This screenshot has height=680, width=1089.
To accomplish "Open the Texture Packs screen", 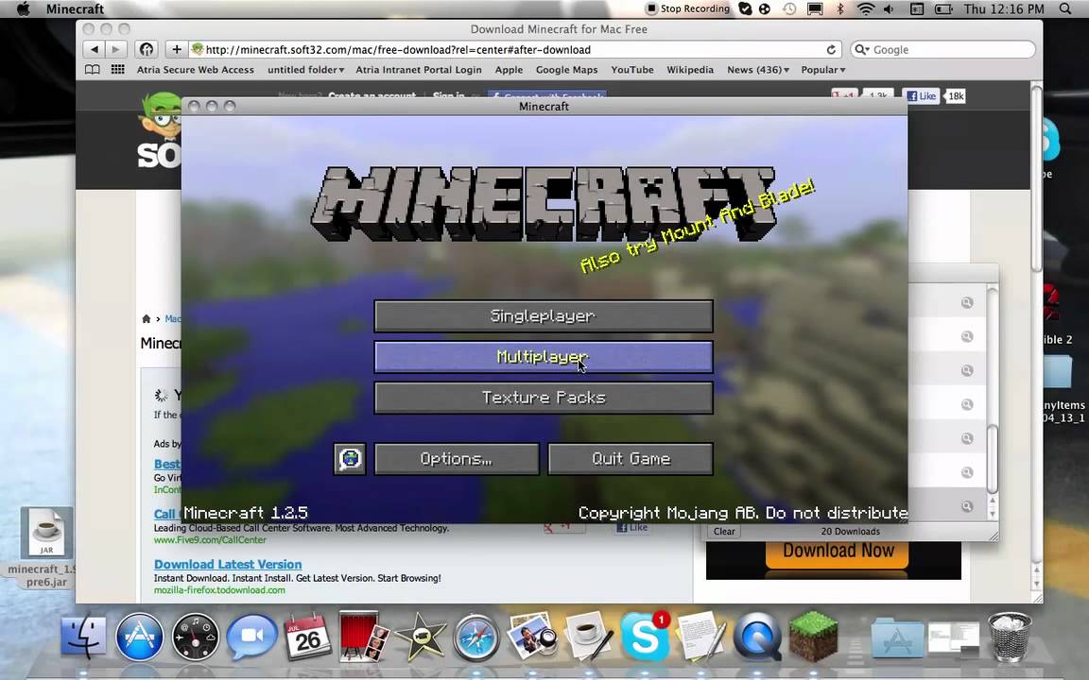I will pyautogui.click(x=544, y=398).
